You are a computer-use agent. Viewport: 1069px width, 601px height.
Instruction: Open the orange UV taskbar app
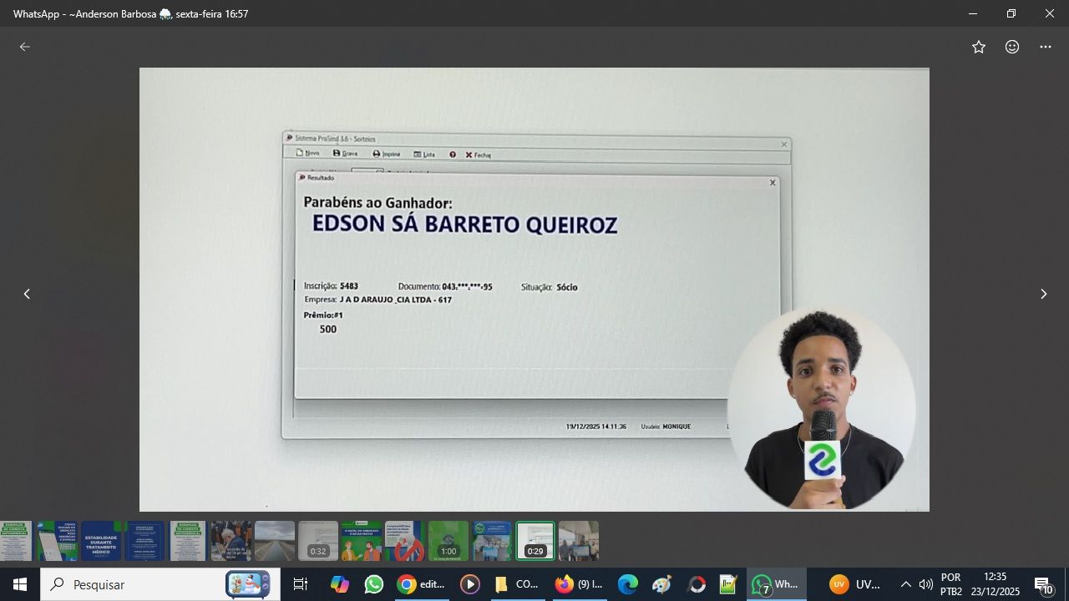[855, 584]
